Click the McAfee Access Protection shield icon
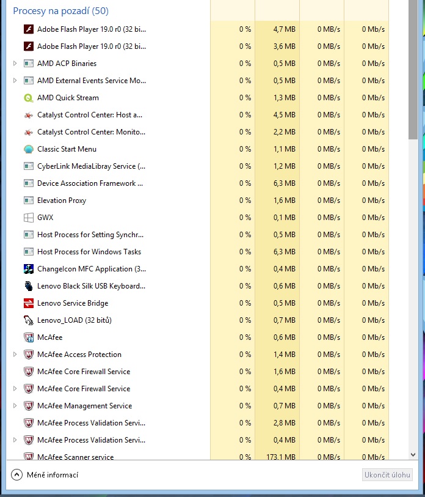Viewport: 425px width, 497px height. (x=29, y=355)
